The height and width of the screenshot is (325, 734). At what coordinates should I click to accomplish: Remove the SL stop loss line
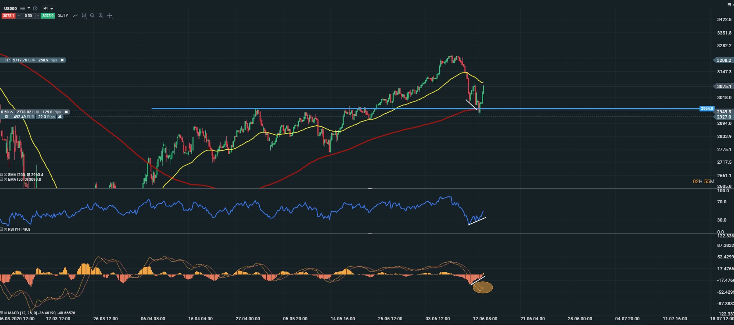[60, 117]
